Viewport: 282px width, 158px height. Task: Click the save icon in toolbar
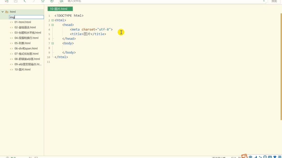click(16, 1)
